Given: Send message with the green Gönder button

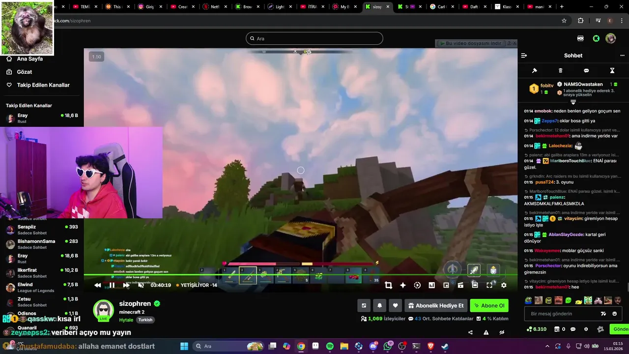Looking at the screenshot, I should [x=620, y=329].
